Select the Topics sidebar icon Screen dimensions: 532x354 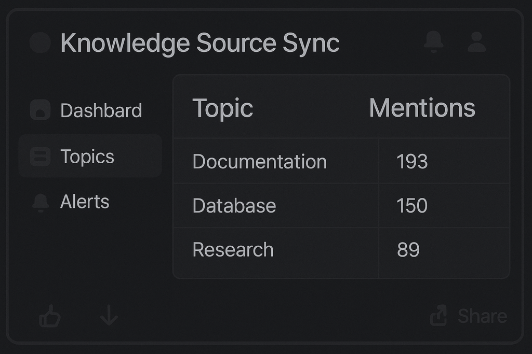(40, 156)
